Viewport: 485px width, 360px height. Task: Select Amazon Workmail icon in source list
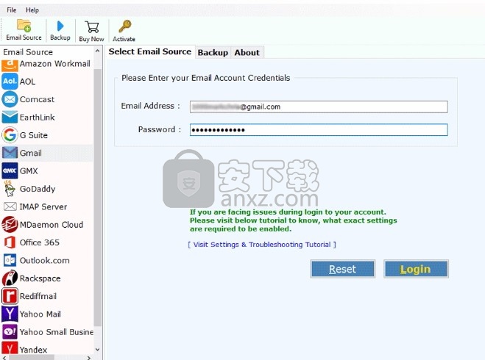pyautogui.click(x=10, y=65)
